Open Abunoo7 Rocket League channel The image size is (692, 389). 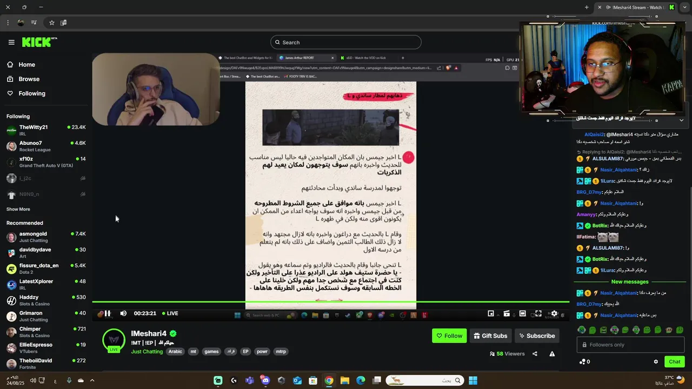46,146
